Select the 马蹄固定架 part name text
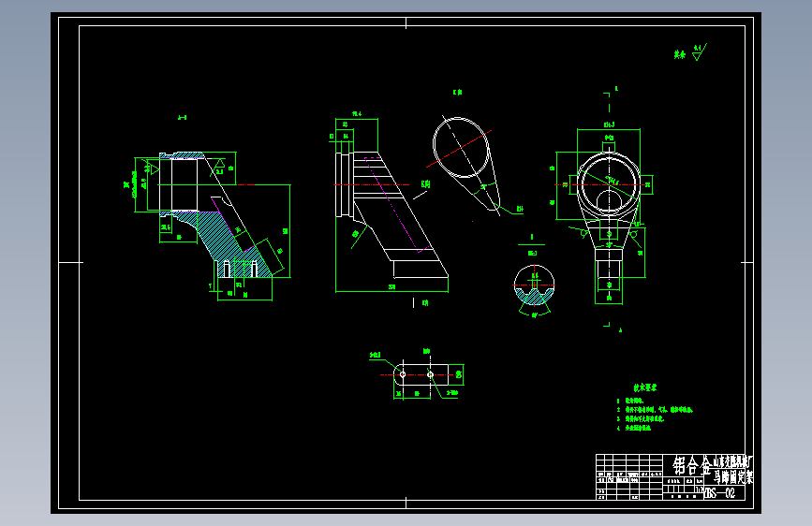Image resolution: width=812 pixels, height=526 pixels. (733, 476)
